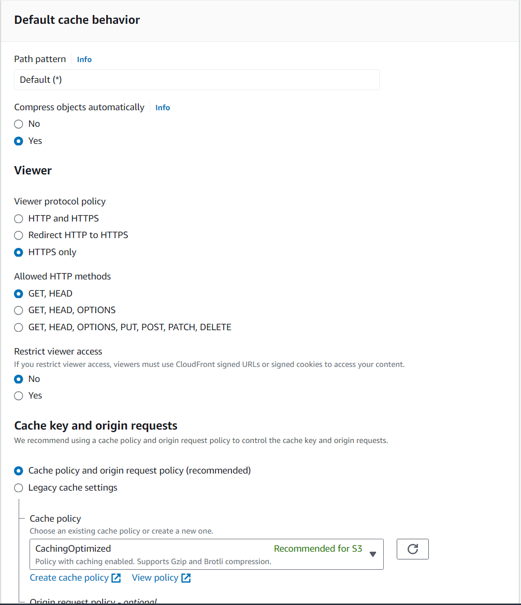Set Restrict viewer access to Yes
This screenshot has height=605, width=521.
coord(19,395)
